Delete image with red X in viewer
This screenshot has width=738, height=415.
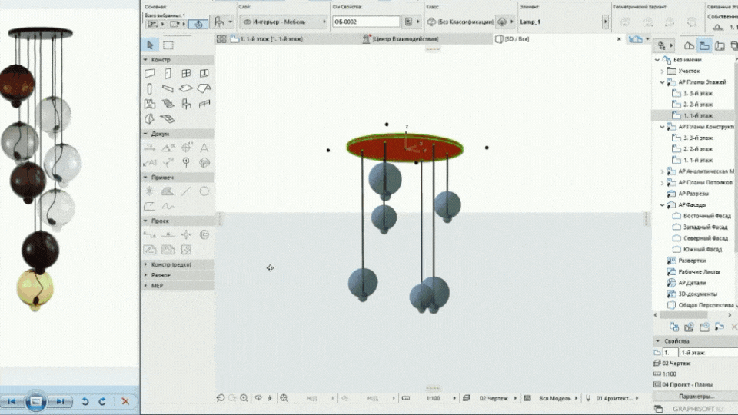[125, 401]
